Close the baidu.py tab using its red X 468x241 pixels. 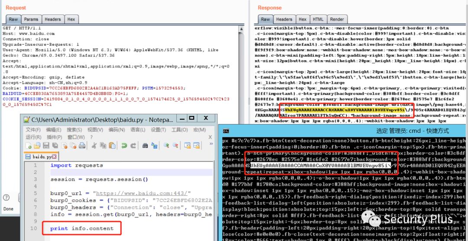pos(54,157)
